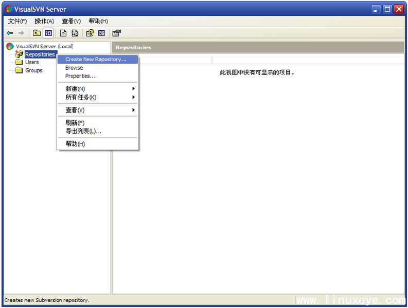The width and height of the screenshot is (408, 308).
Task: Click the Export List toolbar icon
Action: [x=75, y=33]
